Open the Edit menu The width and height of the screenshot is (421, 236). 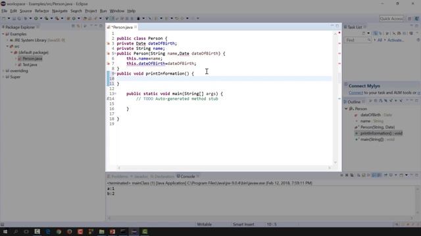click(13, 11)
